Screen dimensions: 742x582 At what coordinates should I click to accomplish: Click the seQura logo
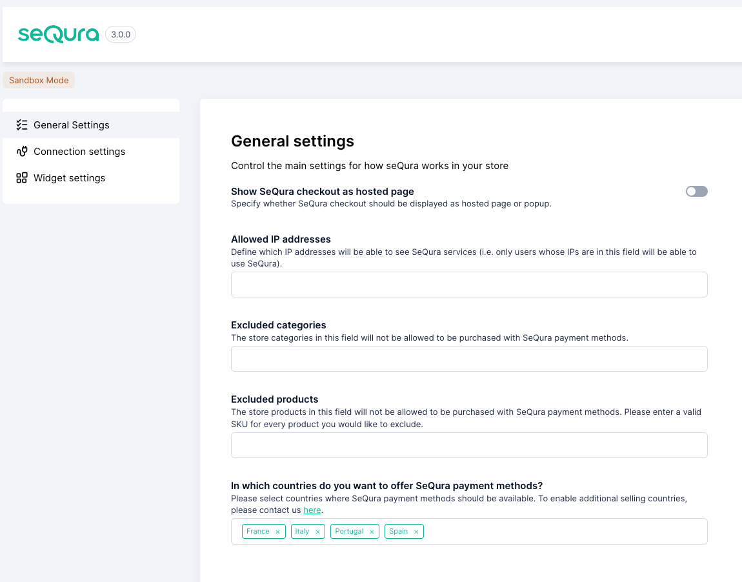click(58, 34)
